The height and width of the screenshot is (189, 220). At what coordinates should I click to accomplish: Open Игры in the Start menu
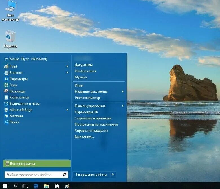pos(79,85)
